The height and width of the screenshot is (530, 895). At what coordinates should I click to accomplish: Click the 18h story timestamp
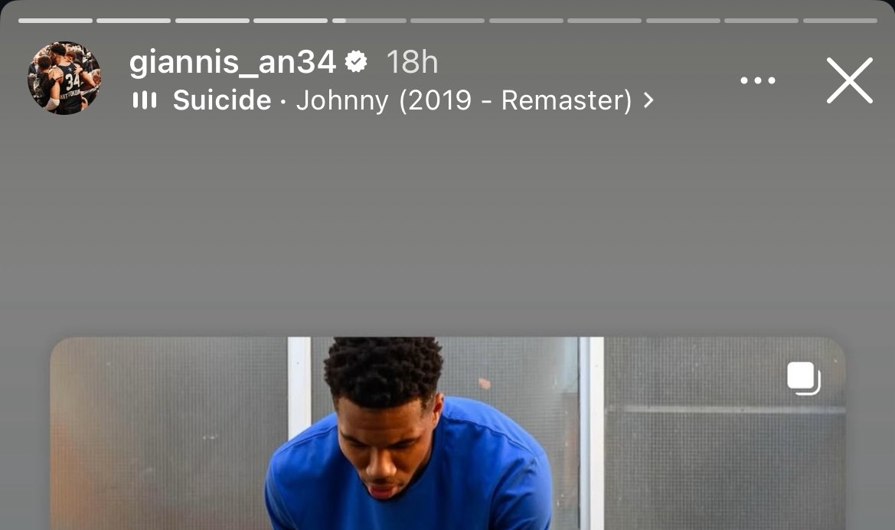pyautogui.click(x=412, y=62)
